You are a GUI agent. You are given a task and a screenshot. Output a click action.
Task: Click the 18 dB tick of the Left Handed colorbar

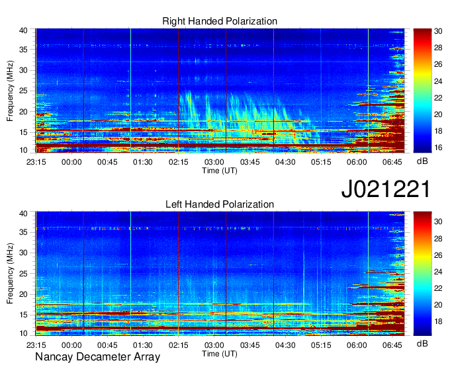[x=438, y=321]
